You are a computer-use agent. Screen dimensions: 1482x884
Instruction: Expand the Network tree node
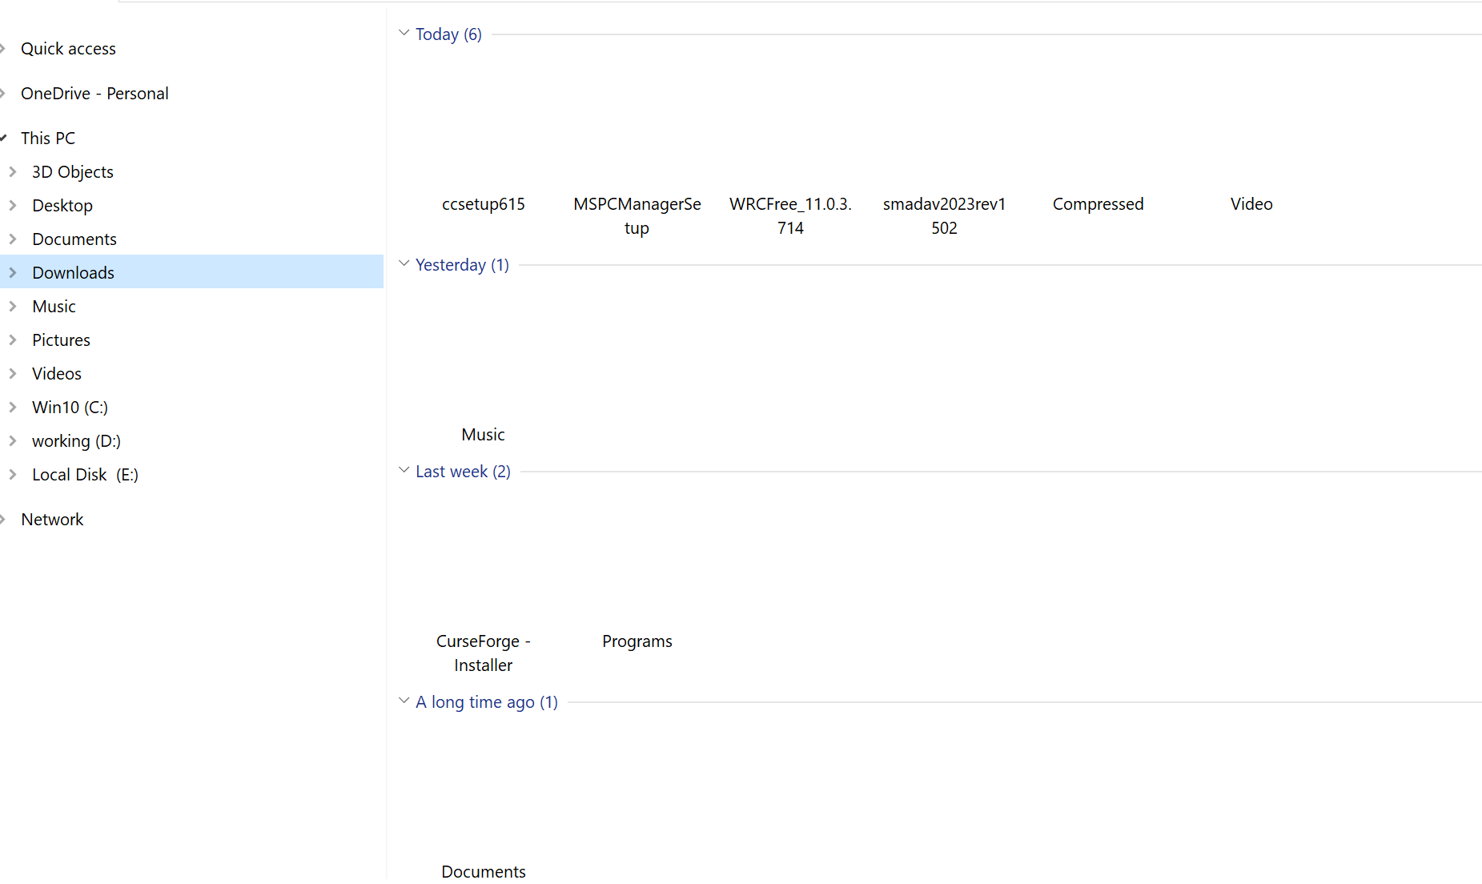[3, 520]
